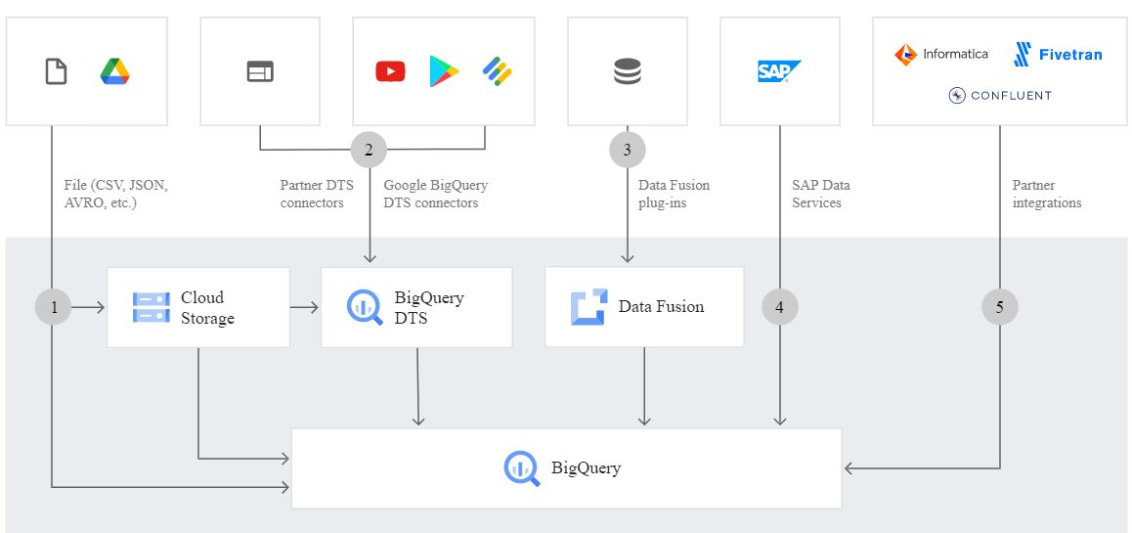Click the step 2 circle marker
This screenshot has width=1132, height=533.
(x=369, y=150)
